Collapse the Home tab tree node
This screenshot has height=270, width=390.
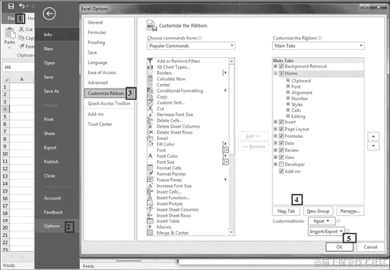276,73
